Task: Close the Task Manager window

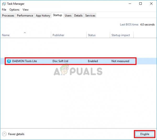Action: pos(151,4)
